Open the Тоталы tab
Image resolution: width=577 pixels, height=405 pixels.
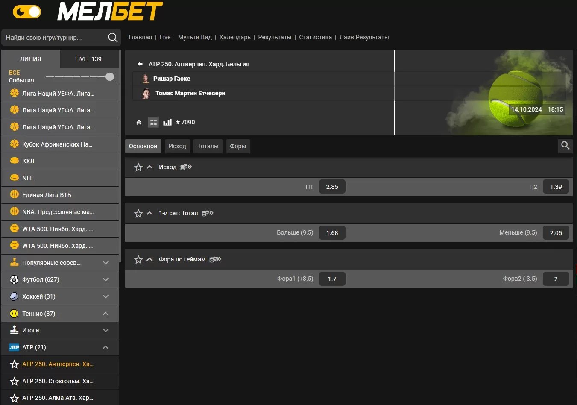[x=208, y=146]
